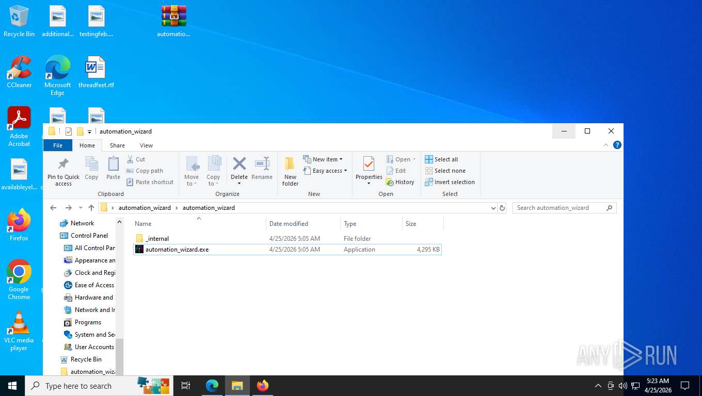Screen dimensions: 702x396
Task: Click the Delete red X icon
Action: point(239,164)
